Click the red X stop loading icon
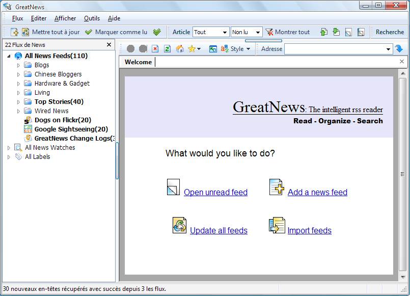The width and height of the screenshot is (410, 296). [x=155, y=48]
